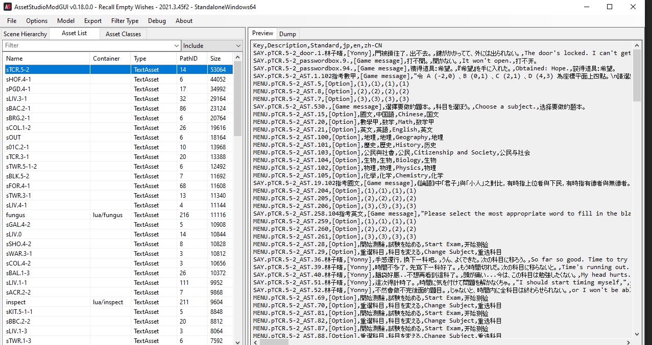Viewport: 652px width, 345px height.
Task: Click inside the Filter text field
Action: point(92,46)
